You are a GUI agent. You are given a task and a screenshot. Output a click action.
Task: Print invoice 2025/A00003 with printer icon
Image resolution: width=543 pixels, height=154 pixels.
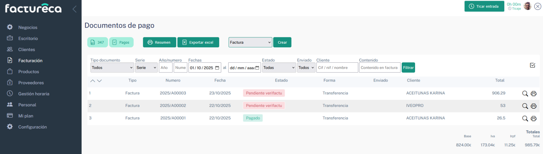pyautogui.click(x=533, y=93)
